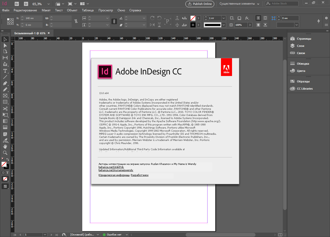Open the Объект menu
The height and width of the screenshot is (237, 330).
pyautogui.click(x=72, y=10)
